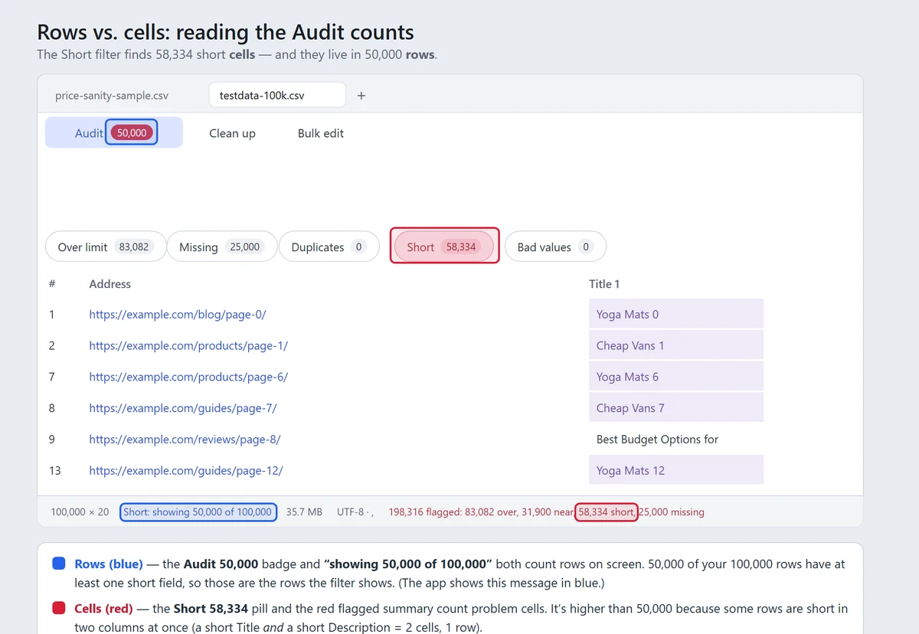
Task: Click the 100,000 × 20 status entry
Action: coord(80,512)
